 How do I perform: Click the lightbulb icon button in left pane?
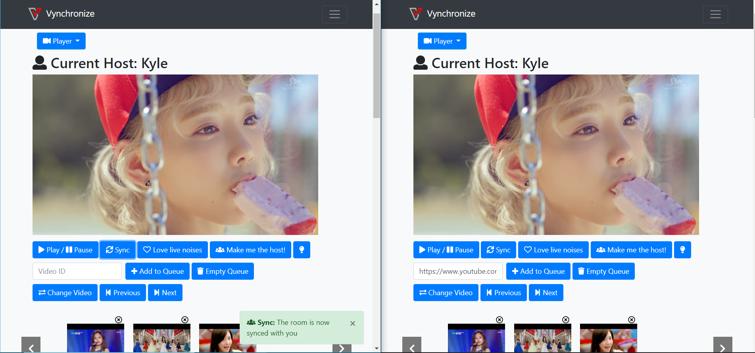302,250
